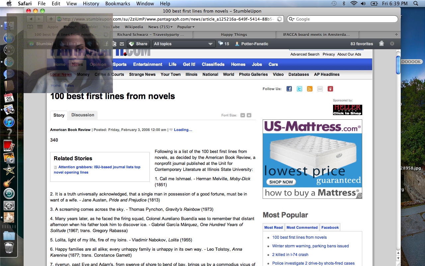The image size is (425, 266).
Task: Increase font size with plus button
Action: pyautogui.click(x=249, y=115)
